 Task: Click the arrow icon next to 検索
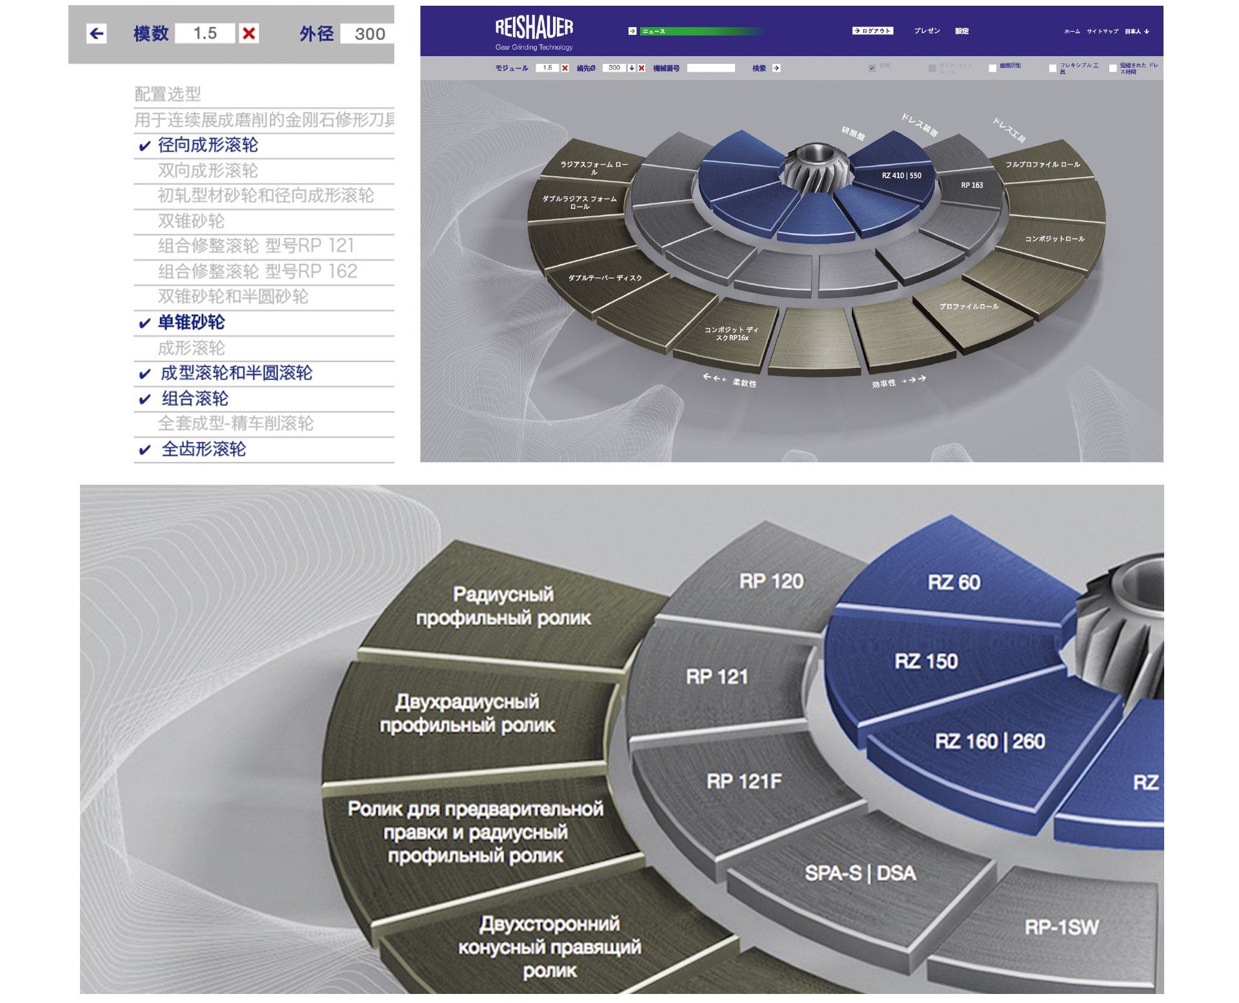tap(776, 68)
